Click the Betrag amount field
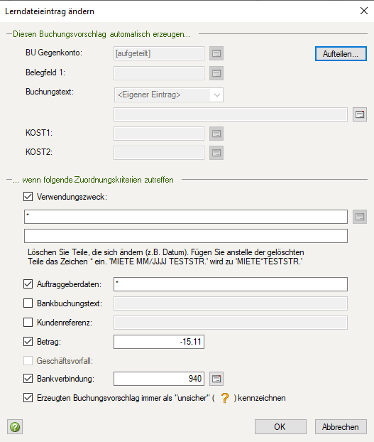Image resolution: width=374 pixels, height=442 pixels. [x=159, y=342]
